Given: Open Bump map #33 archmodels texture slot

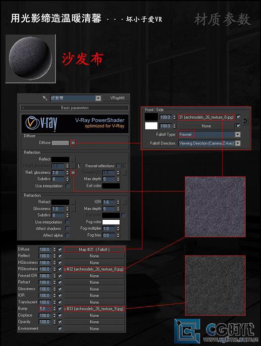Looking at the screenshot, I should (x=94, y=309).
